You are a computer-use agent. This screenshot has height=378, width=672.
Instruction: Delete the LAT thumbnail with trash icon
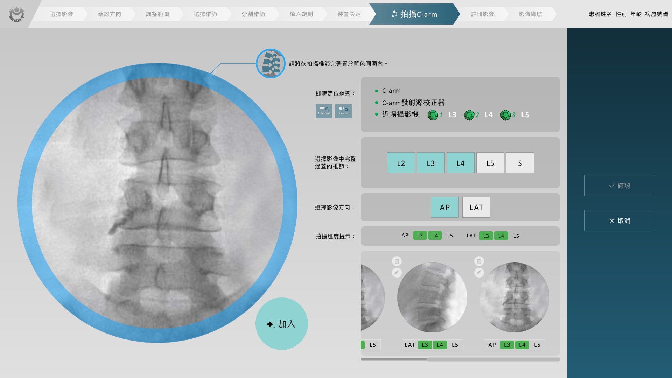click(397, 261)
